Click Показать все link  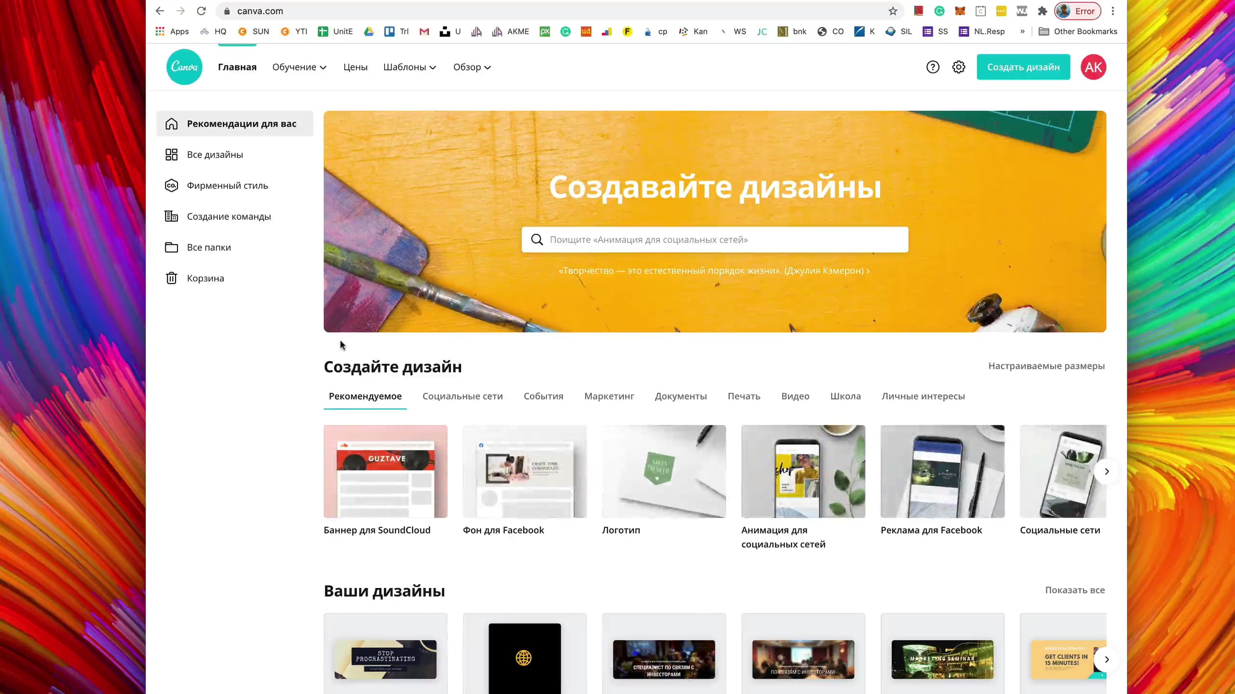pyautogui.click(x=1075, y=590)
